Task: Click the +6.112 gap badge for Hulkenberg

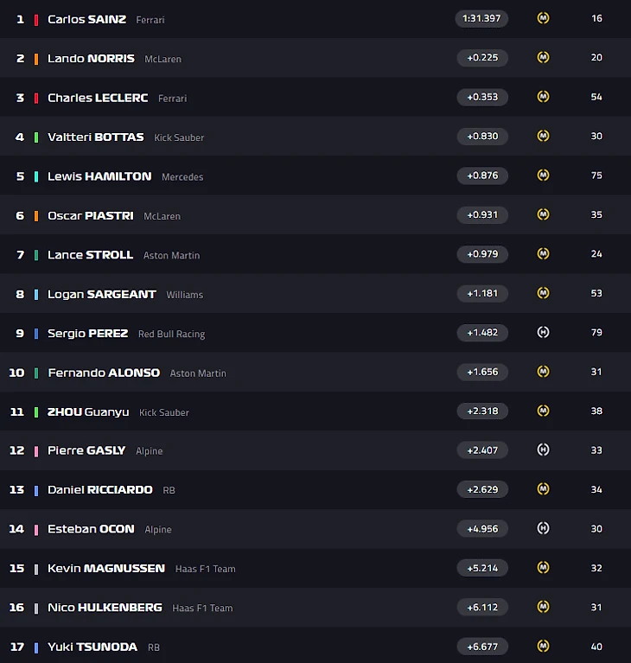Action: tap(482, 608)
